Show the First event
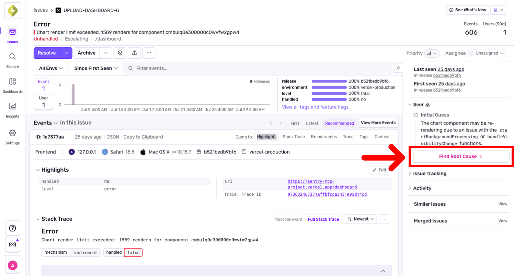Screen dimensions: 514x276 pos(295,123)
